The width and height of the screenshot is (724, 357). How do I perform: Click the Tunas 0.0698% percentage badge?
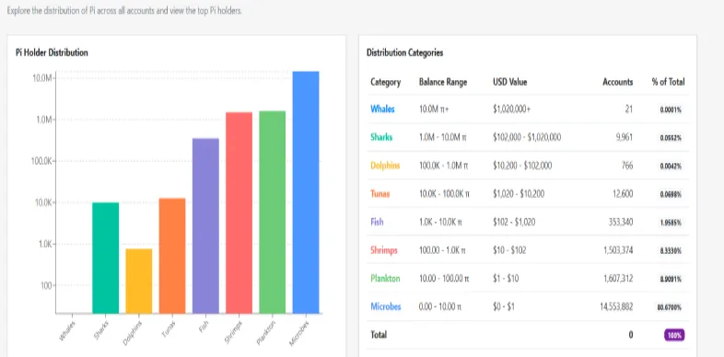[x=671, y=195]
